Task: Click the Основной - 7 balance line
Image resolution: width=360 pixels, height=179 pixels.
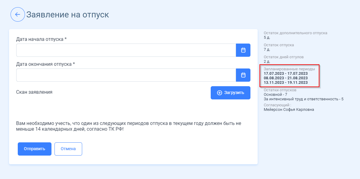Action: click(x=275, y=94)
